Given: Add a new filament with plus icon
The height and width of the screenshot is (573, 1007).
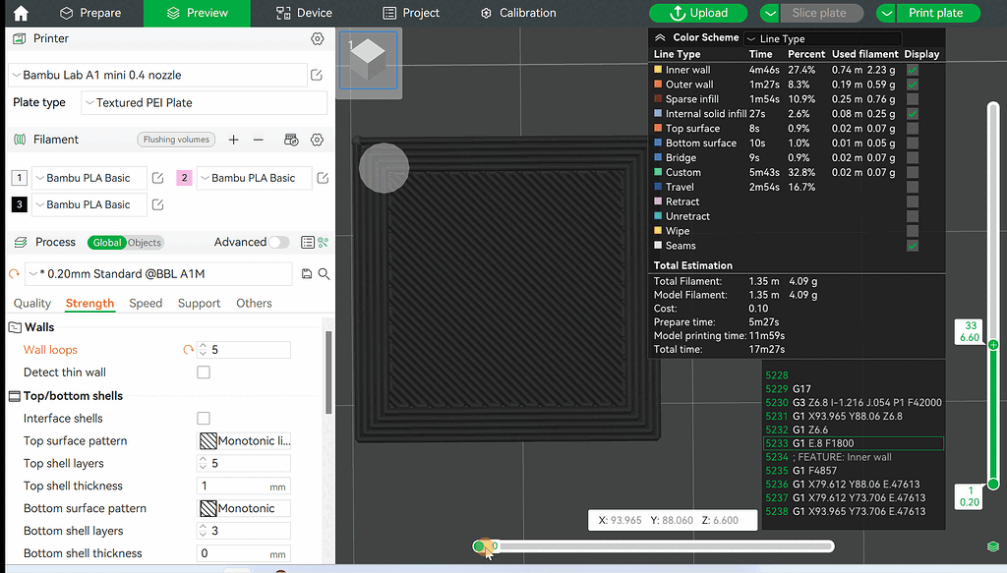Looking at the screenshot, I should pos(234,140).
